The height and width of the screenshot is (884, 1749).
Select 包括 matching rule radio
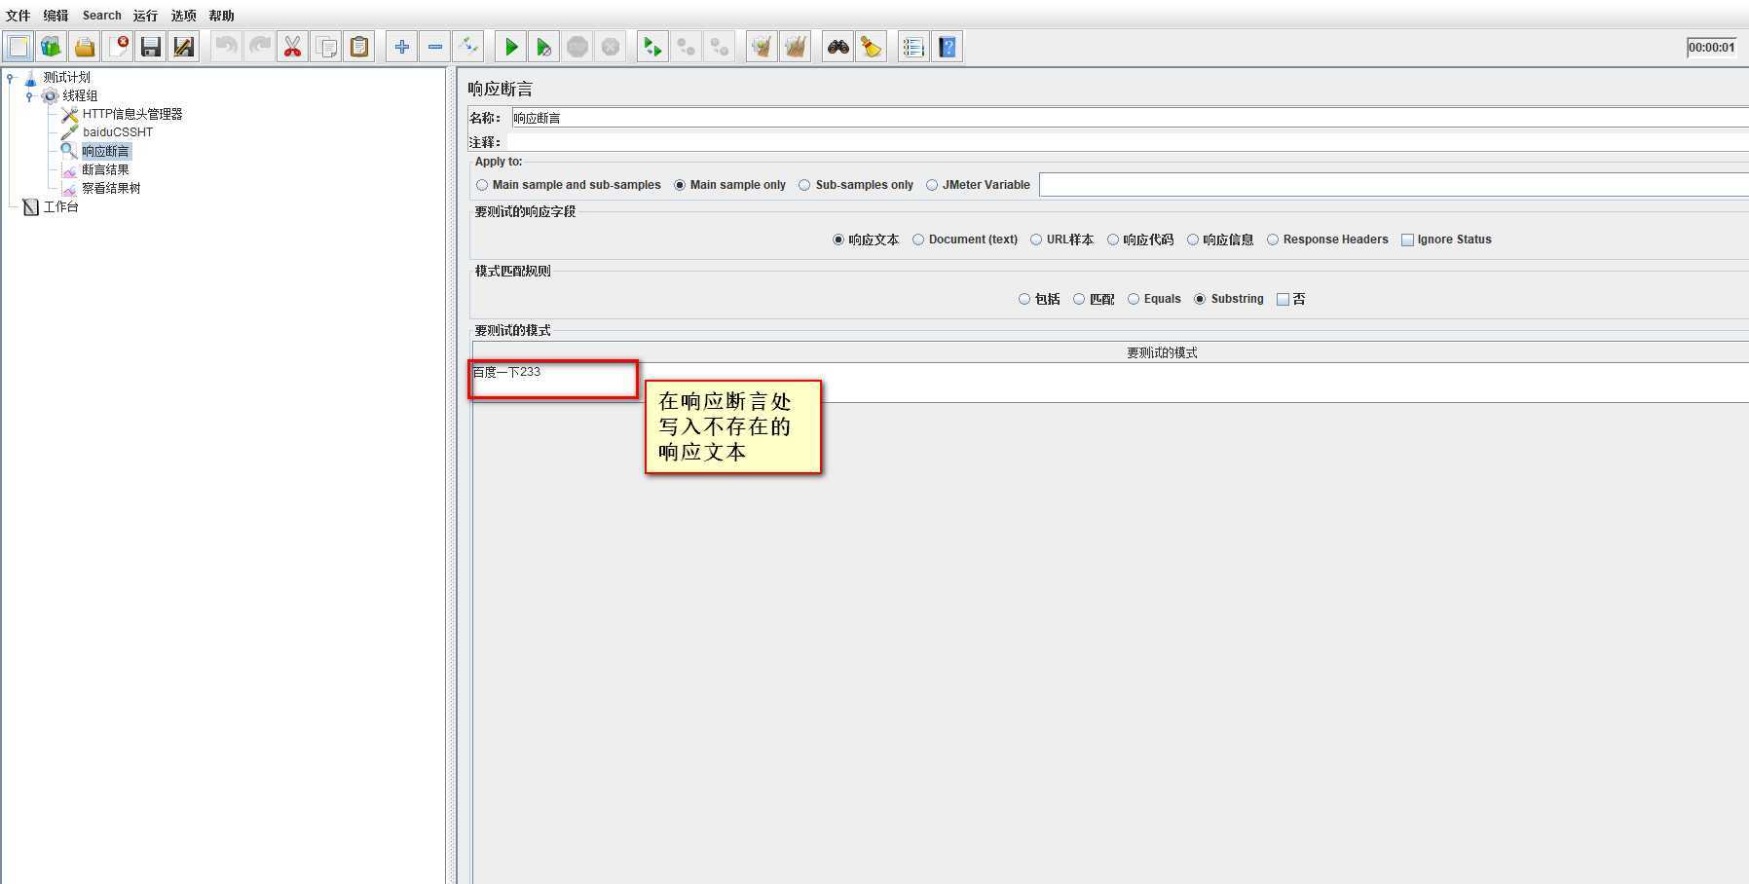1024,299
